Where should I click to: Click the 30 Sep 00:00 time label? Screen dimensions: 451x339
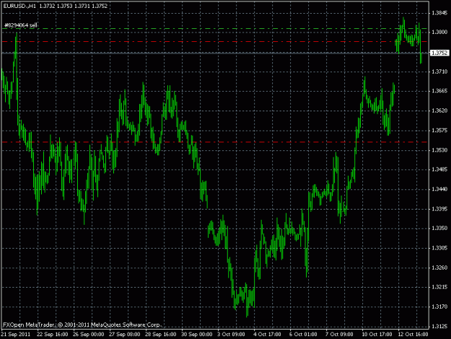point(197,335)
